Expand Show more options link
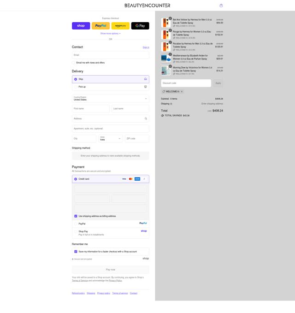Viewport: 295px width, 313px height. pyautogui.click(x=110, y=34)
